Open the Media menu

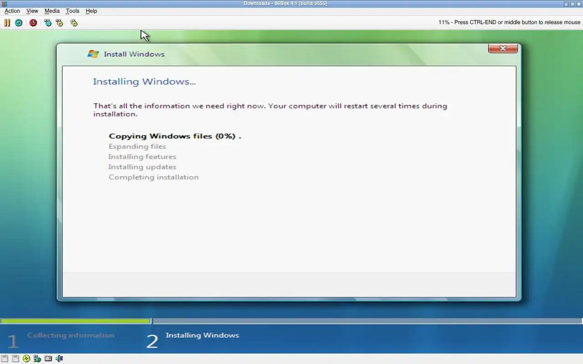[x=52, y=11]
